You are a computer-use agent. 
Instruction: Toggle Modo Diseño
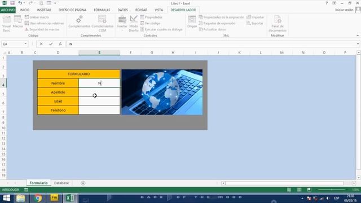134,24
